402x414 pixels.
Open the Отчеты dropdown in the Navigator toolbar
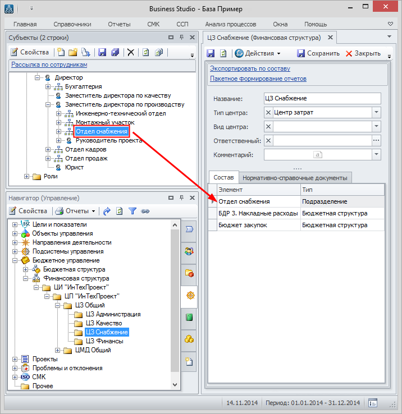pos(75,211)
